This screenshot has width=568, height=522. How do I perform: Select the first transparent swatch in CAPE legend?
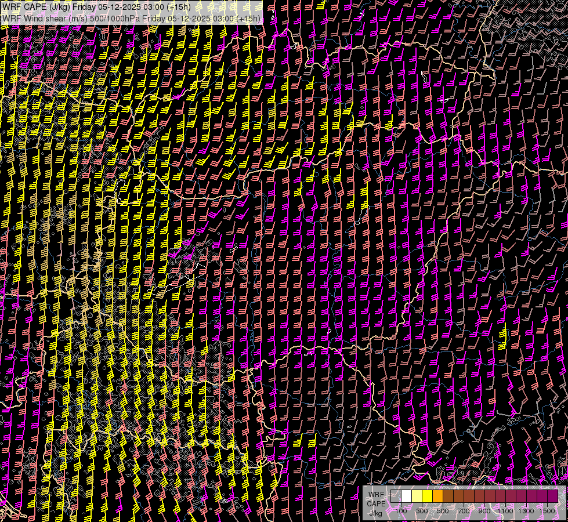pyautogui.click(x=396, y=496)
